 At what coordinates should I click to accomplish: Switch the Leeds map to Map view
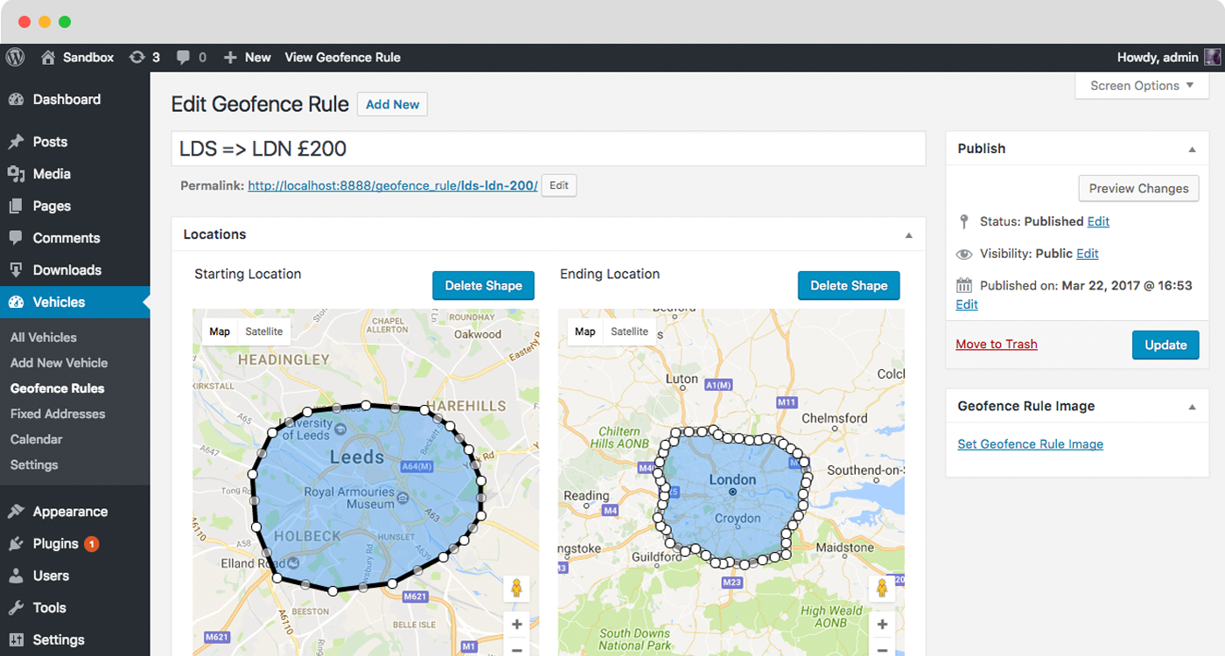220,331
